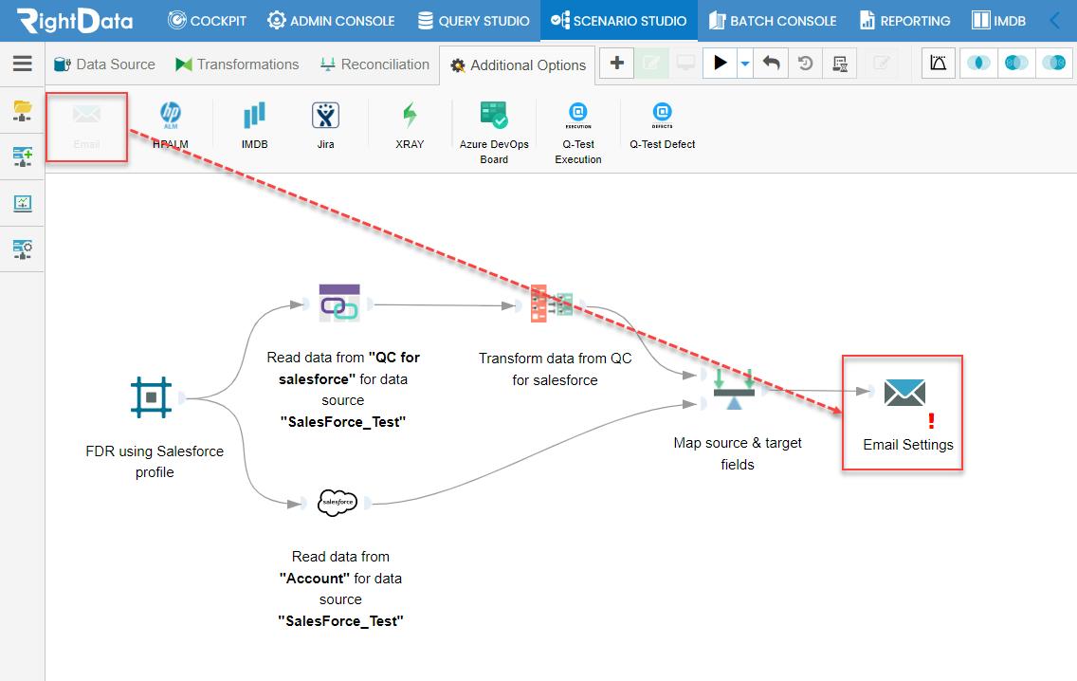Select the Map source & target fields node
This screenshot has width=1077, height=681.
(x=734, y=390)
